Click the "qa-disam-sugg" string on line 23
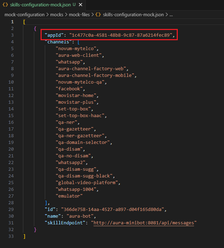This screenshot has width=224, height=248. pyautogui.click(x=76, y=169)
